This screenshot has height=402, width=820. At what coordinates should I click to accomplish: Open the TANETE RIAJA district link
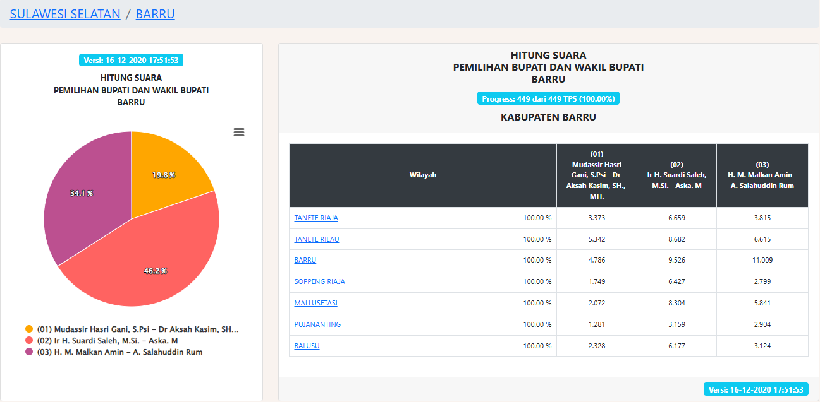tap(316, 218)
